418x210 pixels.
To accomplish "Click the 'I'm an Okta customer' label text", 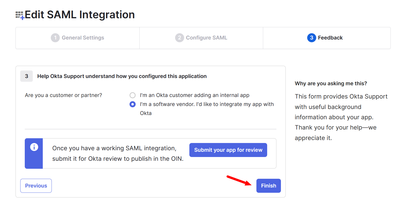I will click(194, 95).
